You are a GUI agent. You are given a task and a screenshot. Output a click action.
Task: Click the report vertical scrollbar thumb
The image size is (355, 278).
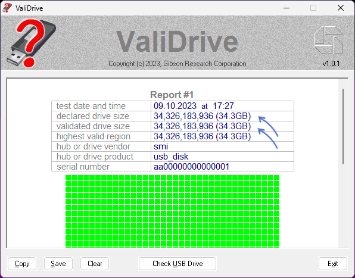(343, 127)
